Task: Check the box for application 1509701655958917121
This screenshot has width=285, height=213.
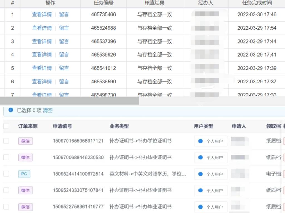Action: [x=6, y=141]
